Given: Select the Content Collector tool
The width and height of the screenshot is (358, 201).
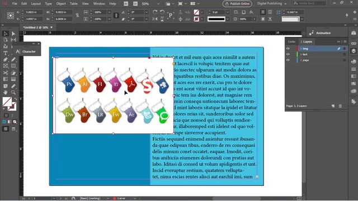Looking at the screenshot, I should tap(6, 46).
